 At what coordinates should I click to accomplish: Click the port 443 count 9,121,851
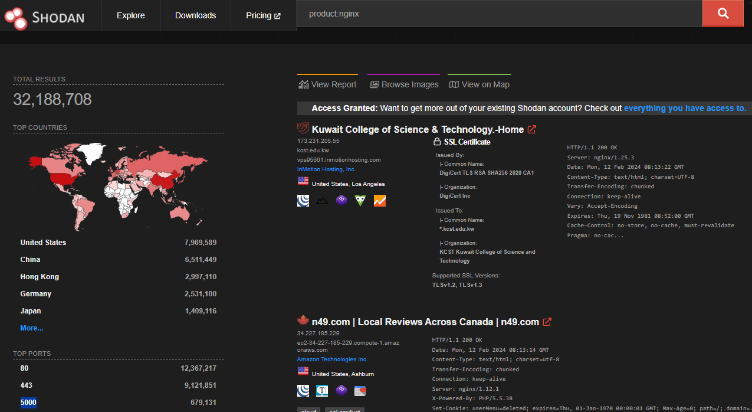[201, 385]
